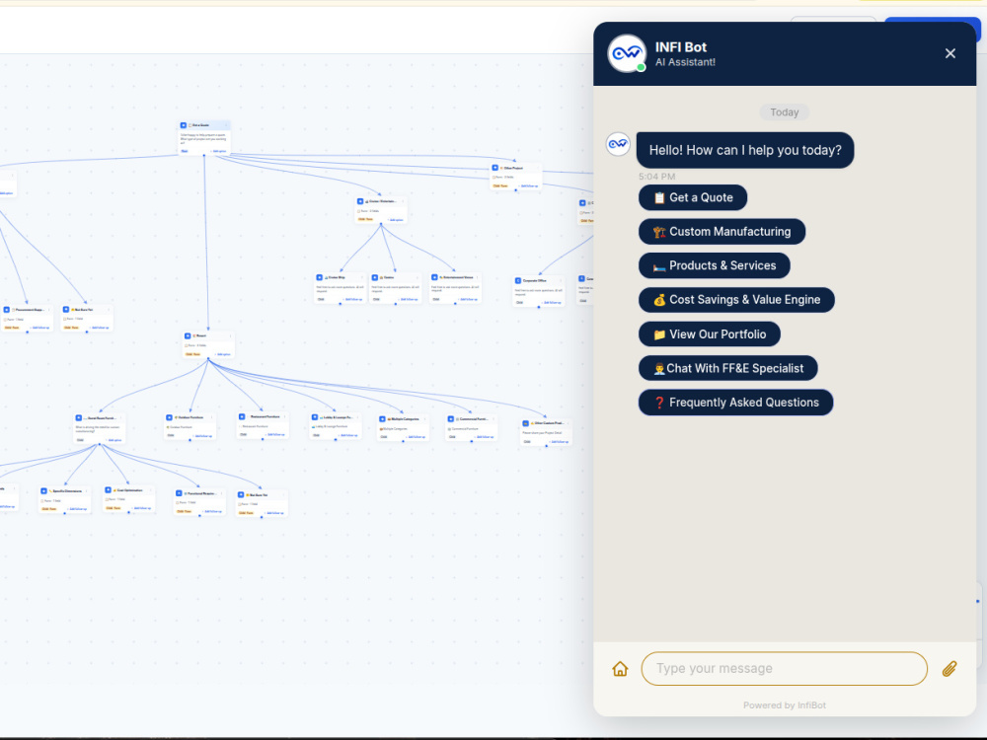This screenshot has height=740, width=987.
Task: Choose the Custom Manufacturing chat option
Action: pos(722,232)
